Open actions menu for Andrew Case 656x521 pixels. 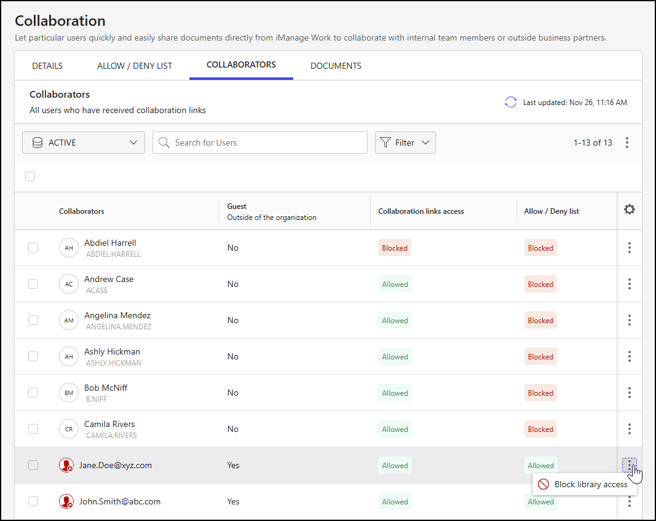(629, 284)
